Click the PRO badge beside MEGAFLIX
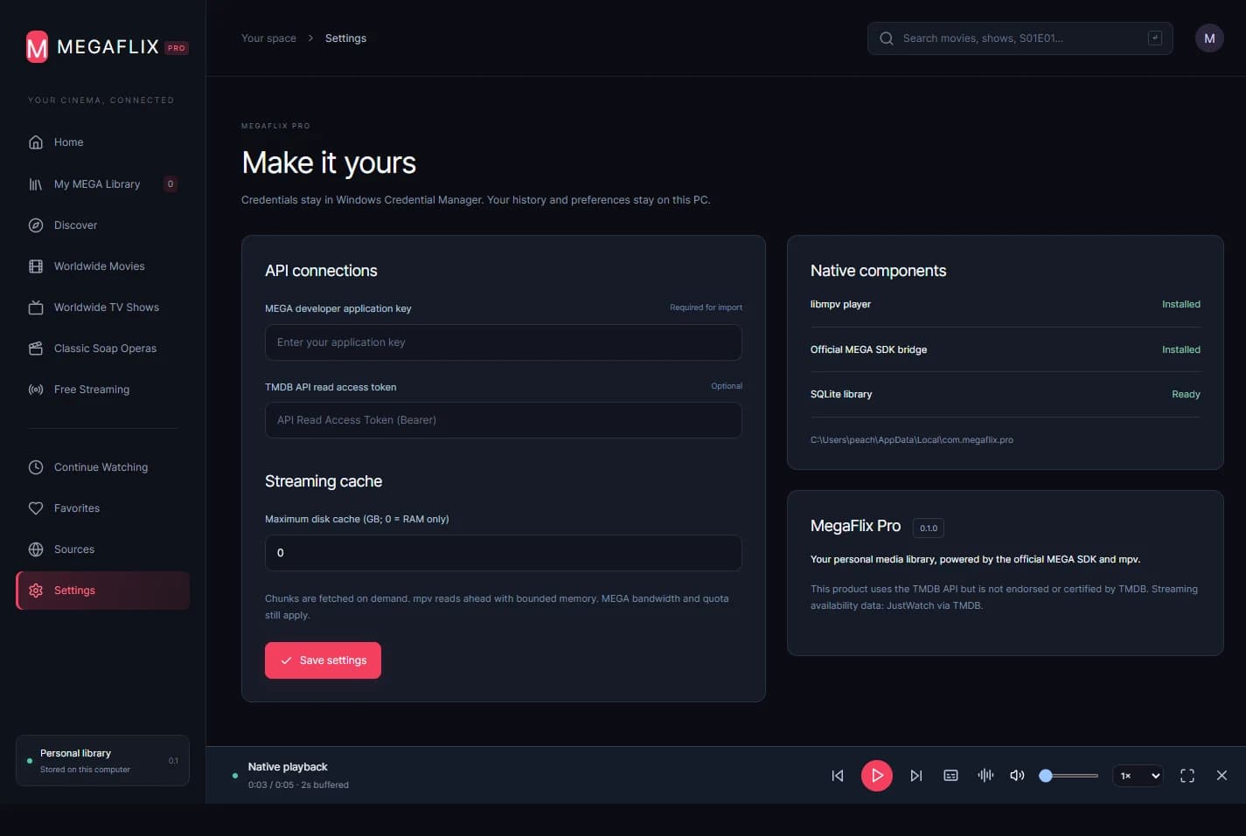Screen dimensions: 1246x836 (177, 48)
